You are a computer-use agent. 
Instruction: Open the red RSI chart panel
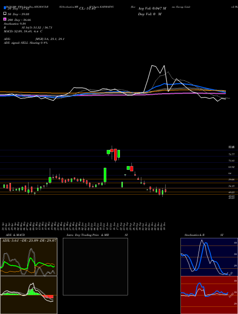point(209,295)
